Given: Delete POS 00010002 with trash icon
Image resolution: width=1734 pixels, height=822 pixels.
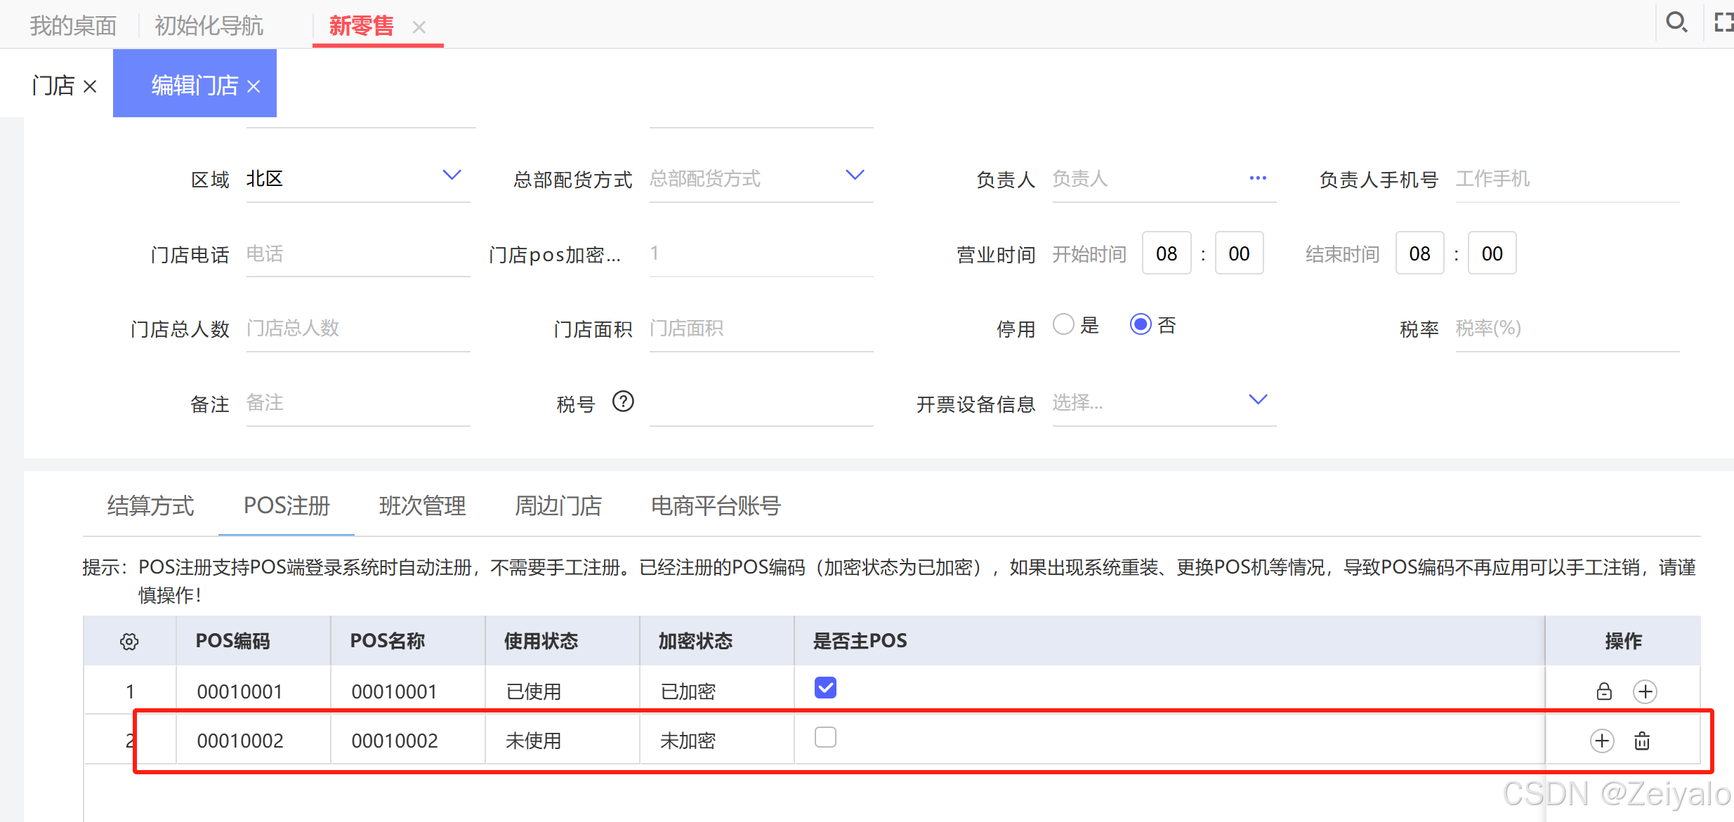Looking at the screenshot, I should [1642, 741].
